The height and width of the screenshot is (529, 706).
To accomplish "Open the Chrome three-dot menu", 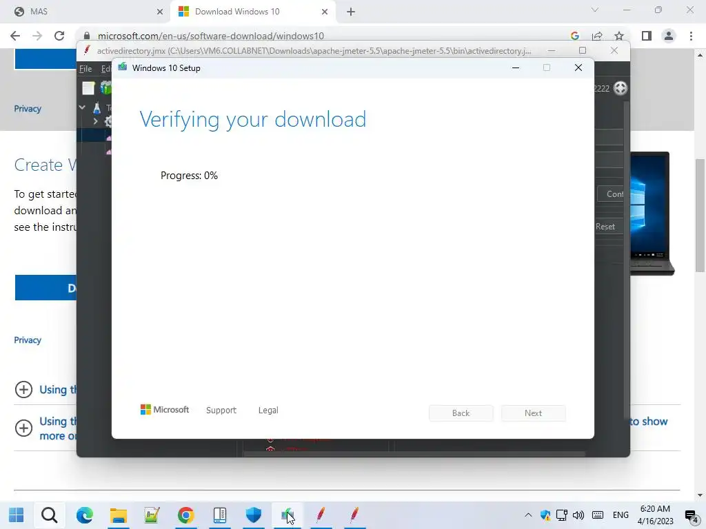I will 691,36.
